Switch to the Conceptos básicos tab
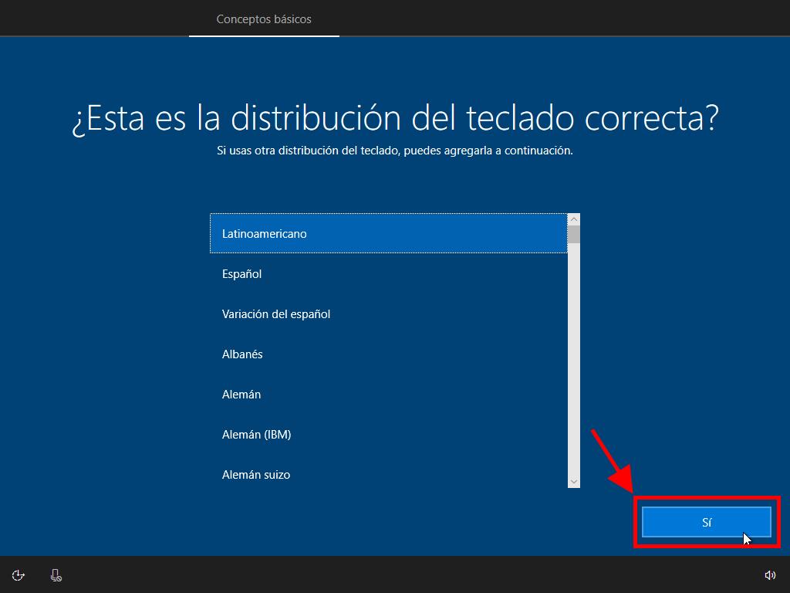Viewport: 790px width, 593px height. click(x=264, y=19)
